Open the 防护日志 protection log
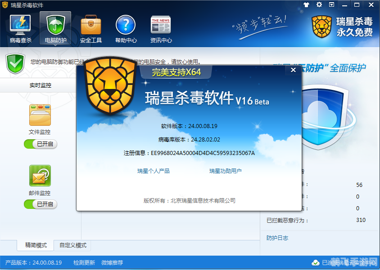380x270 pixels. click(277, 238)
